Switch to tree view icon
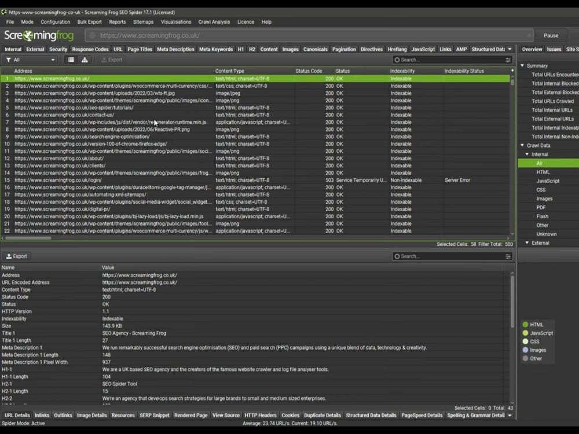579x434 pixels. [x=85, y=60]
